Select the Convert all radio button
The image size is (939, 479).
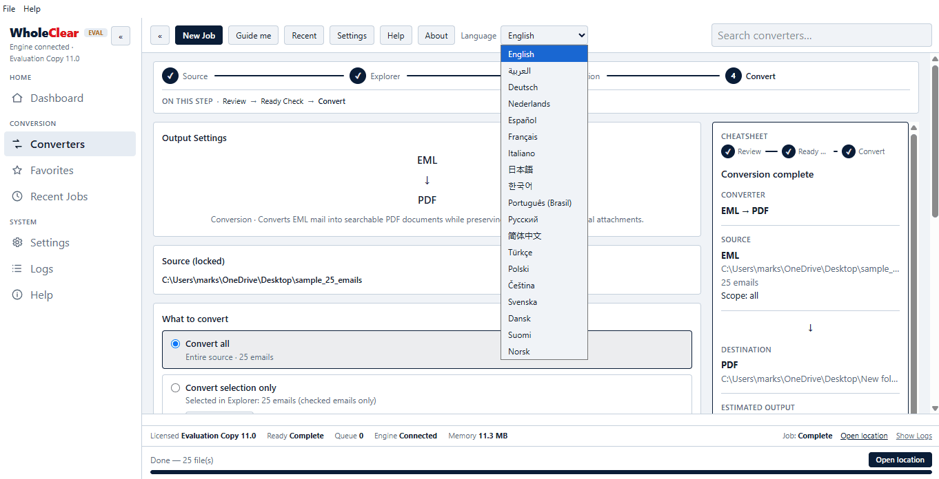(175, 344)
